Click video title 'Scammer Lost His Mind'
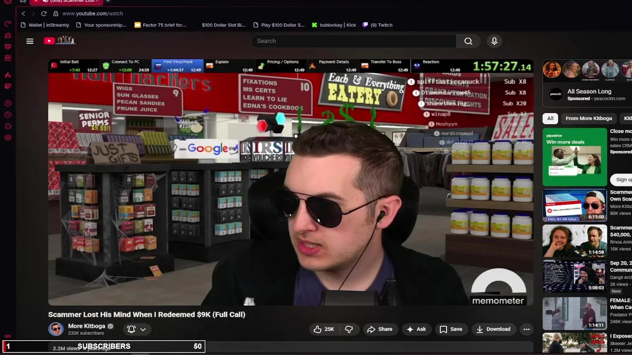 pyautogui.click(x=147, y=315)
